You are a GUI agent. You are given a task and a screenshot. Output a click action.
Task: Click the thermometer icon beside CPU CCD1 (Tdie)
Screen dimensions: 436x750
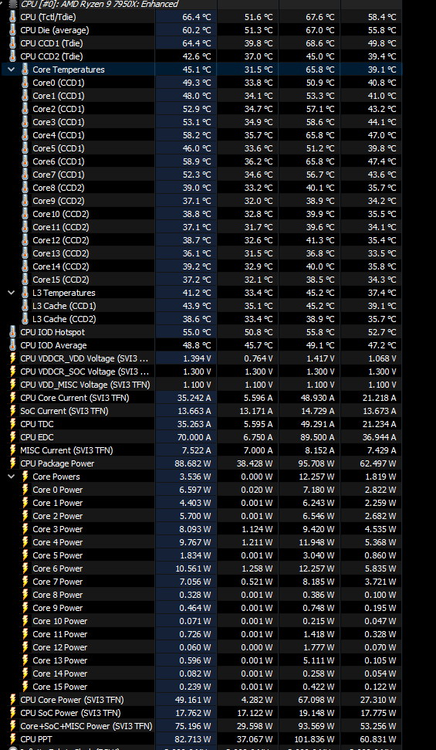click(x=13, y=43)
